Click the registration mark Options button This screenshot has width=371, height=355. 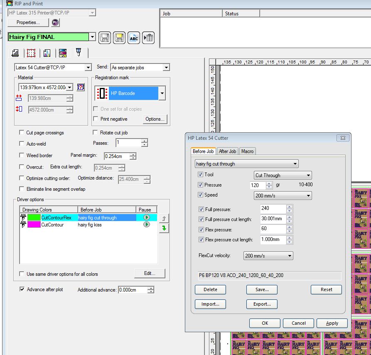(x=155, y=119)
